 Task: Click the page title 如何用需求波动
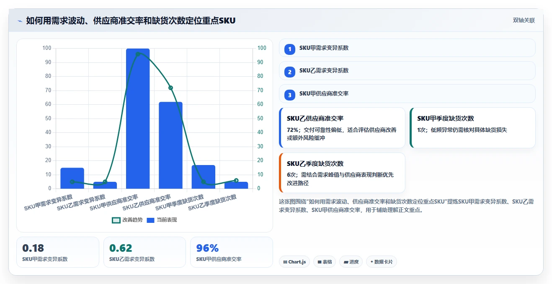tap(131, 21)
